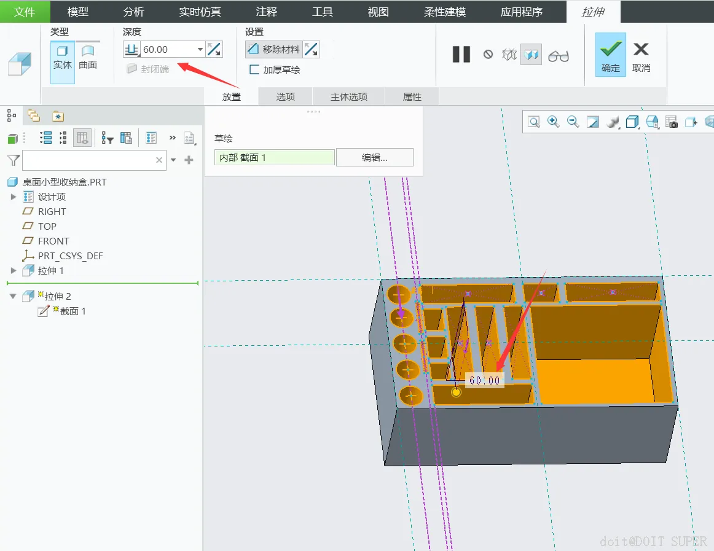This screenshot has height=551, width=714.
Task: Open the 模型 ribbon tab
Action: pyautogui.click(x=78, y=12)
